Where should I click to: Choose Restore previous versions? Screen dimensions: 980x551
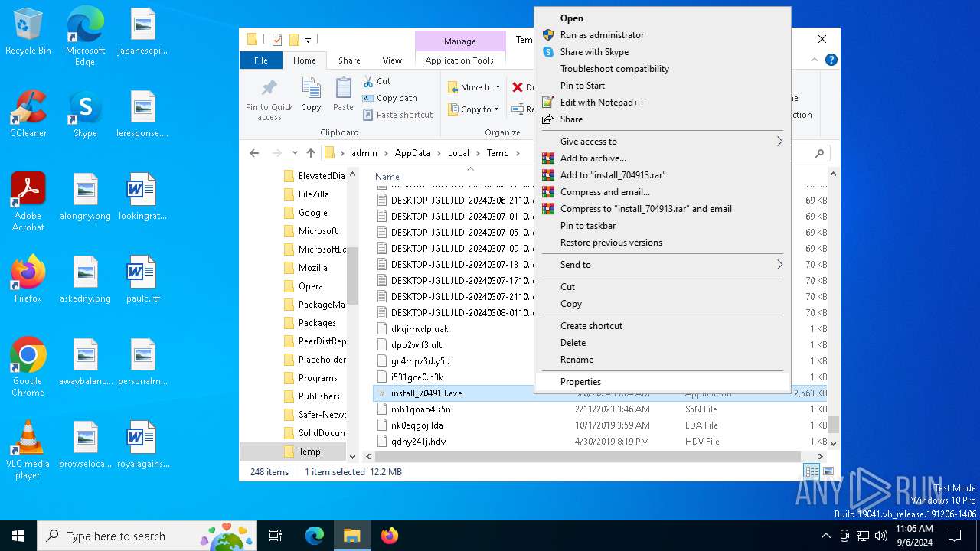click(662, 242)
